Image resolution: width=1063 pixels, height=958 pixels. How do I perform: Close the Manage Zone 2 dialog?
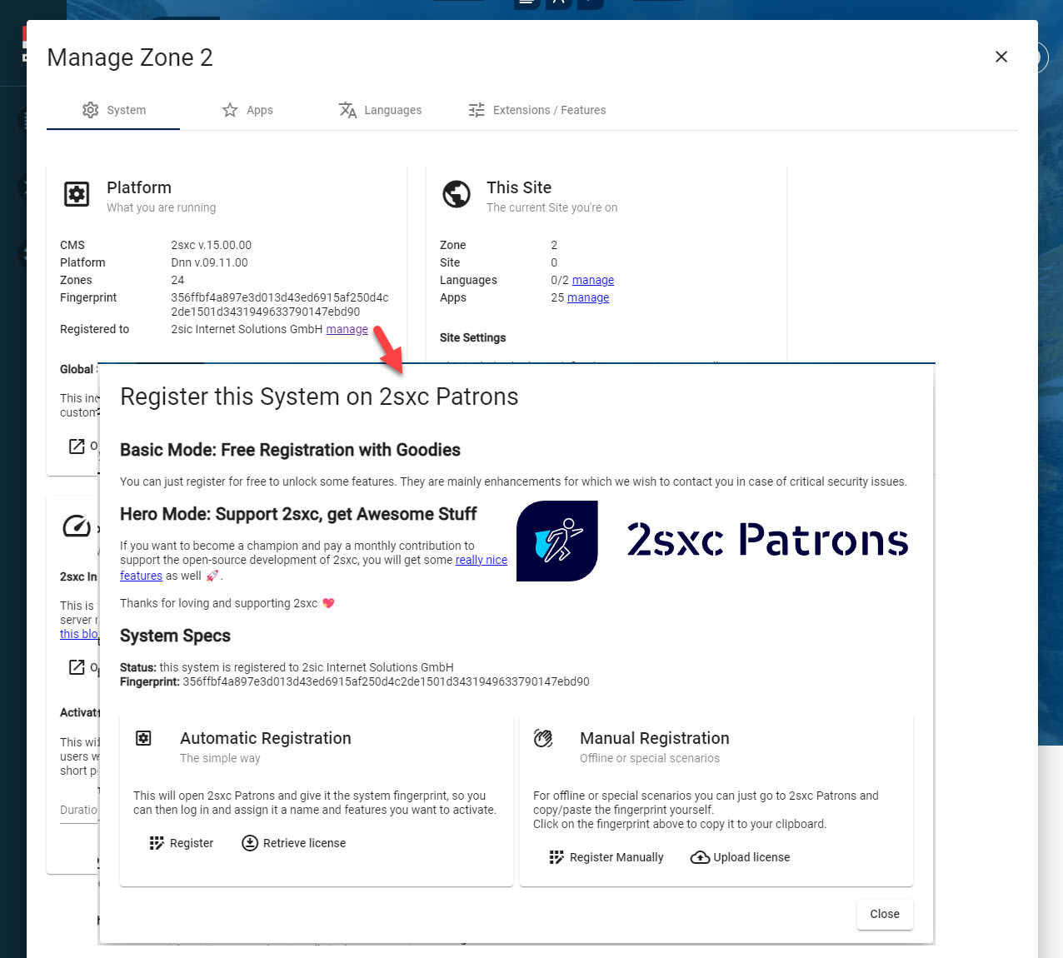[1001, 57]
